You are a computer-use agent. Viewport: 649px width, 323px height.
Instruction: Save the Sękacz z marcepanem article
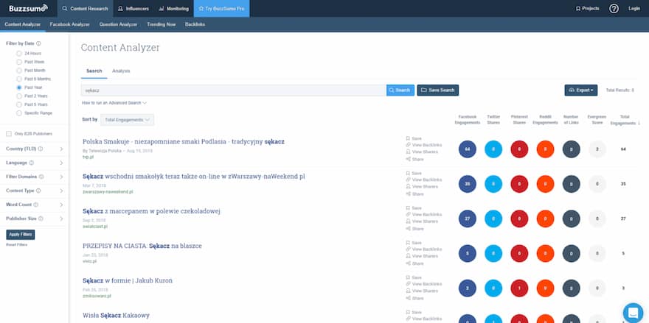(414, 207)
